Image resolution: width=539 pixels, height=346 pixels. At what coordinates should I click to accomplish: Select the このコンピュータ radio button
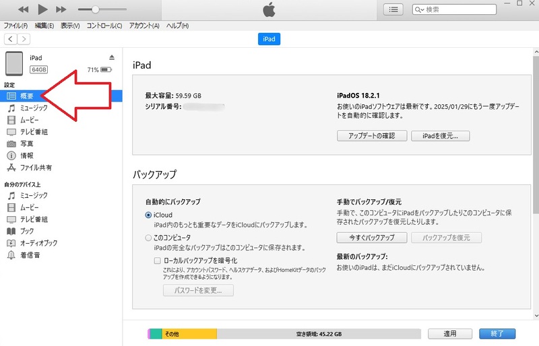pos(148,238)
